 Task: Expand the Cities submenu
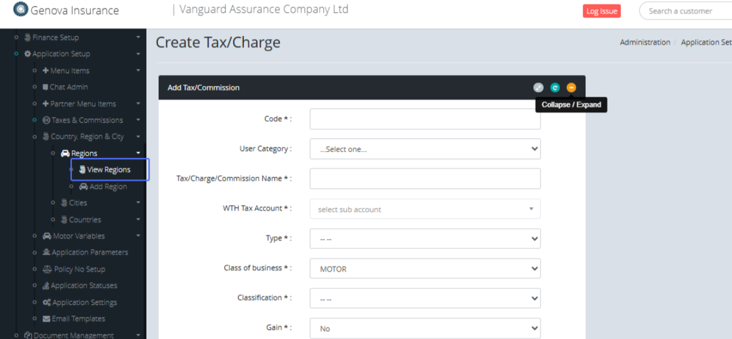click(77, 202)
